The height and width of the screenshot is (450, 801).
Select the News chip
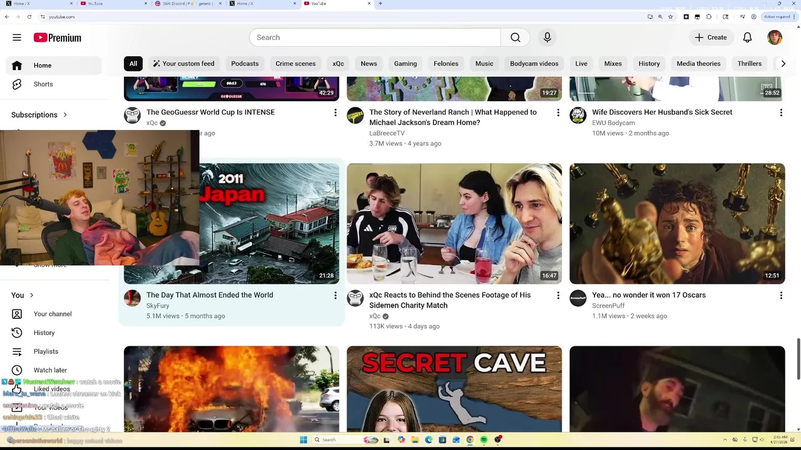369,64
